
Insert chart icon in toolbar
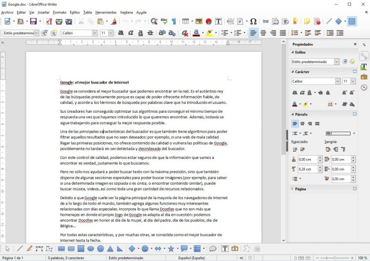point(209,21)
